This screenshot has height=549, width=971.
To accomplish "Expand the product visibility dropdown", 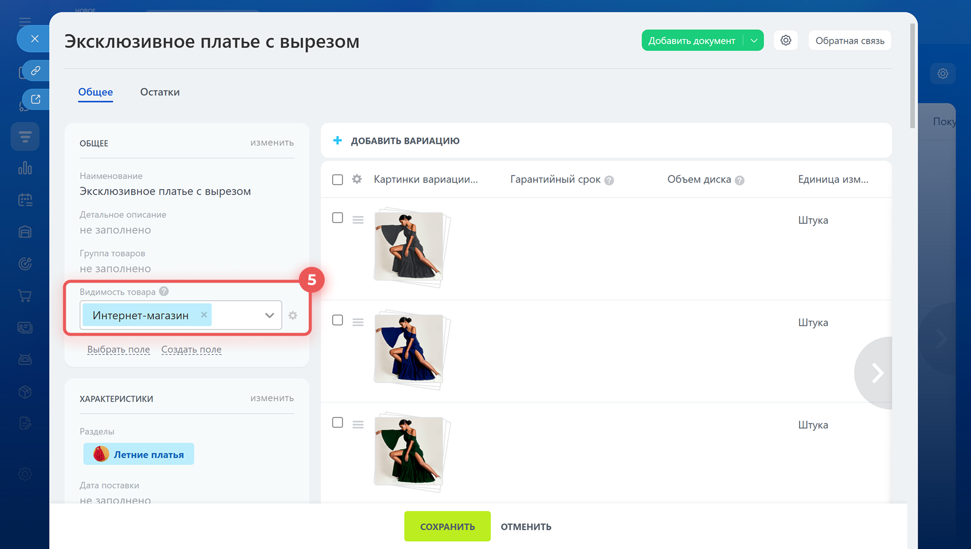I will (x=269, y=315).
